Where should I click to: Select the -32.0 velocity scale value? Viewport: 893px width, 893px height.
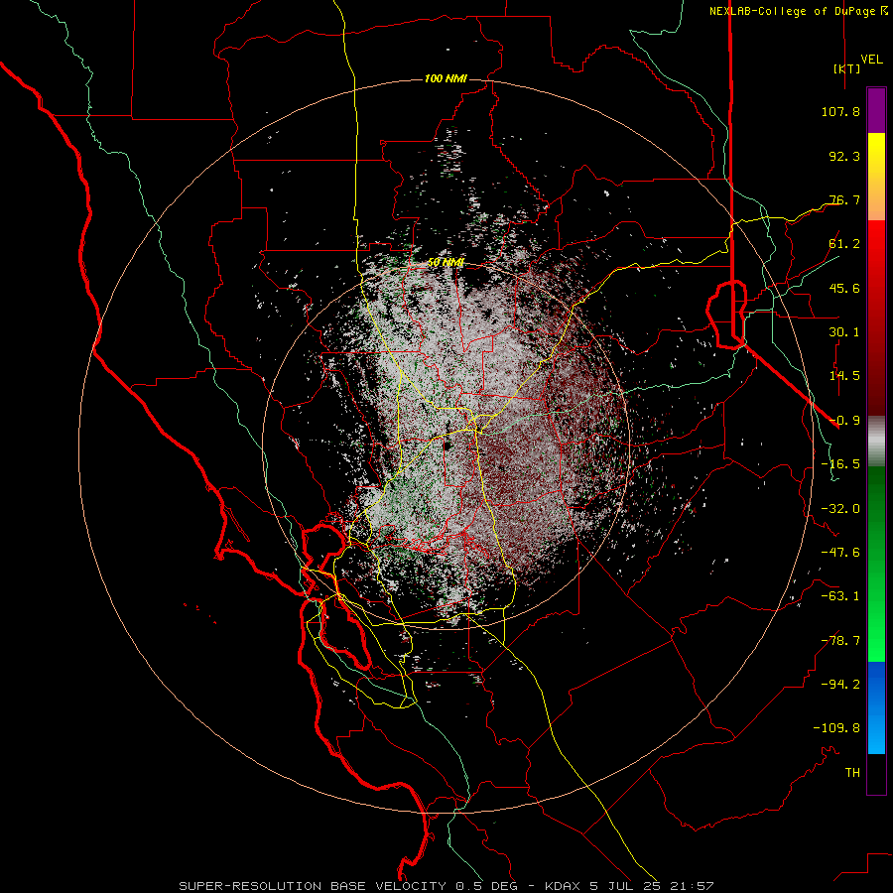[840, 509]
